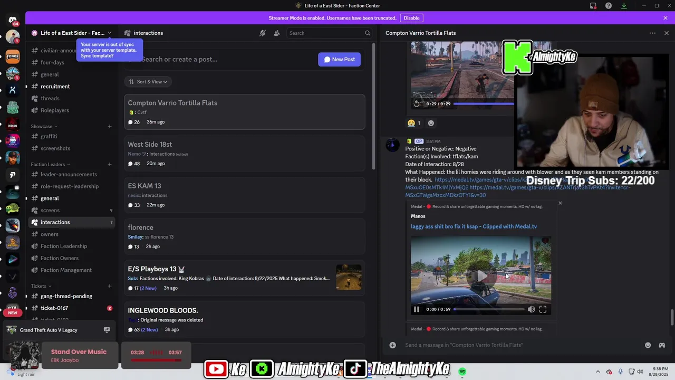The height and width of the screenshot is (380, 675).
Task: Open notification settings bell icon in interactions header
Action: tap(262, 33)
